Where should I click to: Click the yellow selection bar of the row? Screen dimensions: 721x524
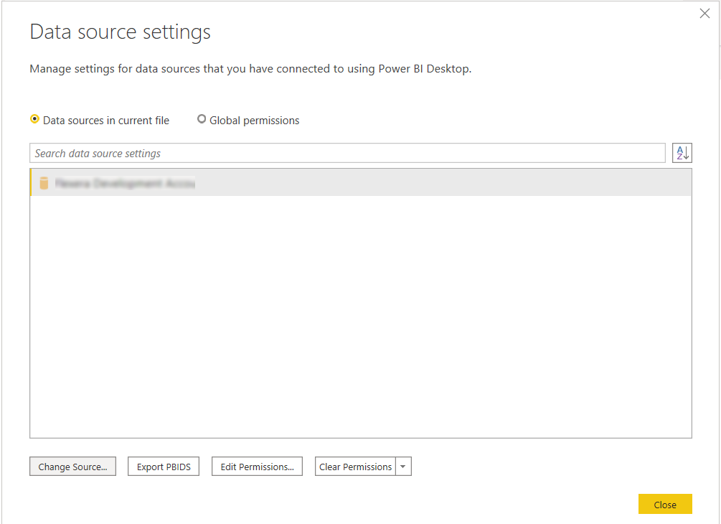pos(31,183)
